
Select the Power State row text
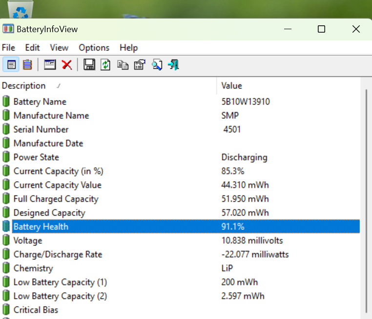pyautogui.click(x=36, y=157)
